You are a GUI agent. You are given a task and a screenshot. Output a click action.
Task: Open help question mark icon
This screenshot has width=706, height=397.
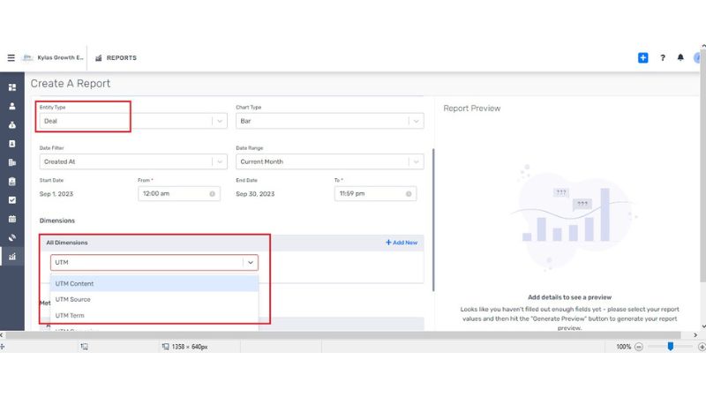tap(663, 58)
